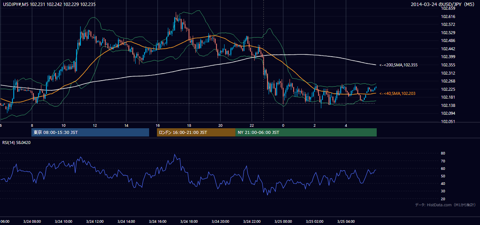Image resolution: width=480 pixels, height=225 pixels.
Task: Click the 3/24 20:00 date axis label
Action: pos(220,222)
